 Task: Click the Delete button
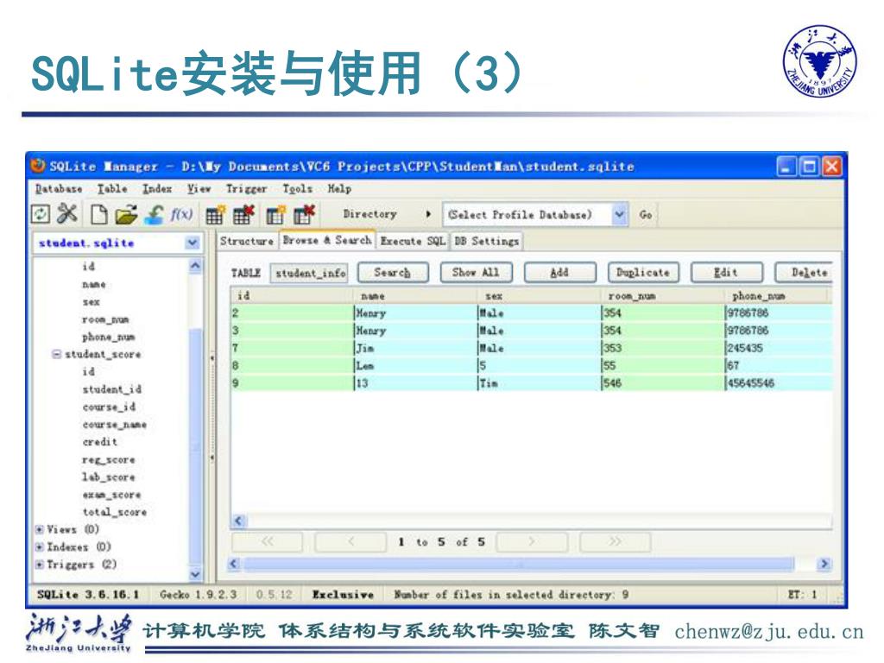pos(805,273)
